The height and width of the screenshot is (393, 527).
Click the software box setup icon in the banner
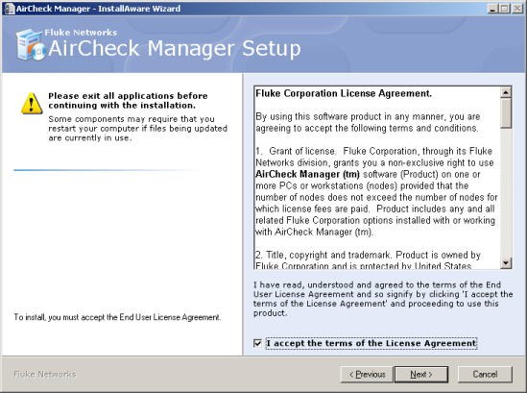click(x=31, y=45)
